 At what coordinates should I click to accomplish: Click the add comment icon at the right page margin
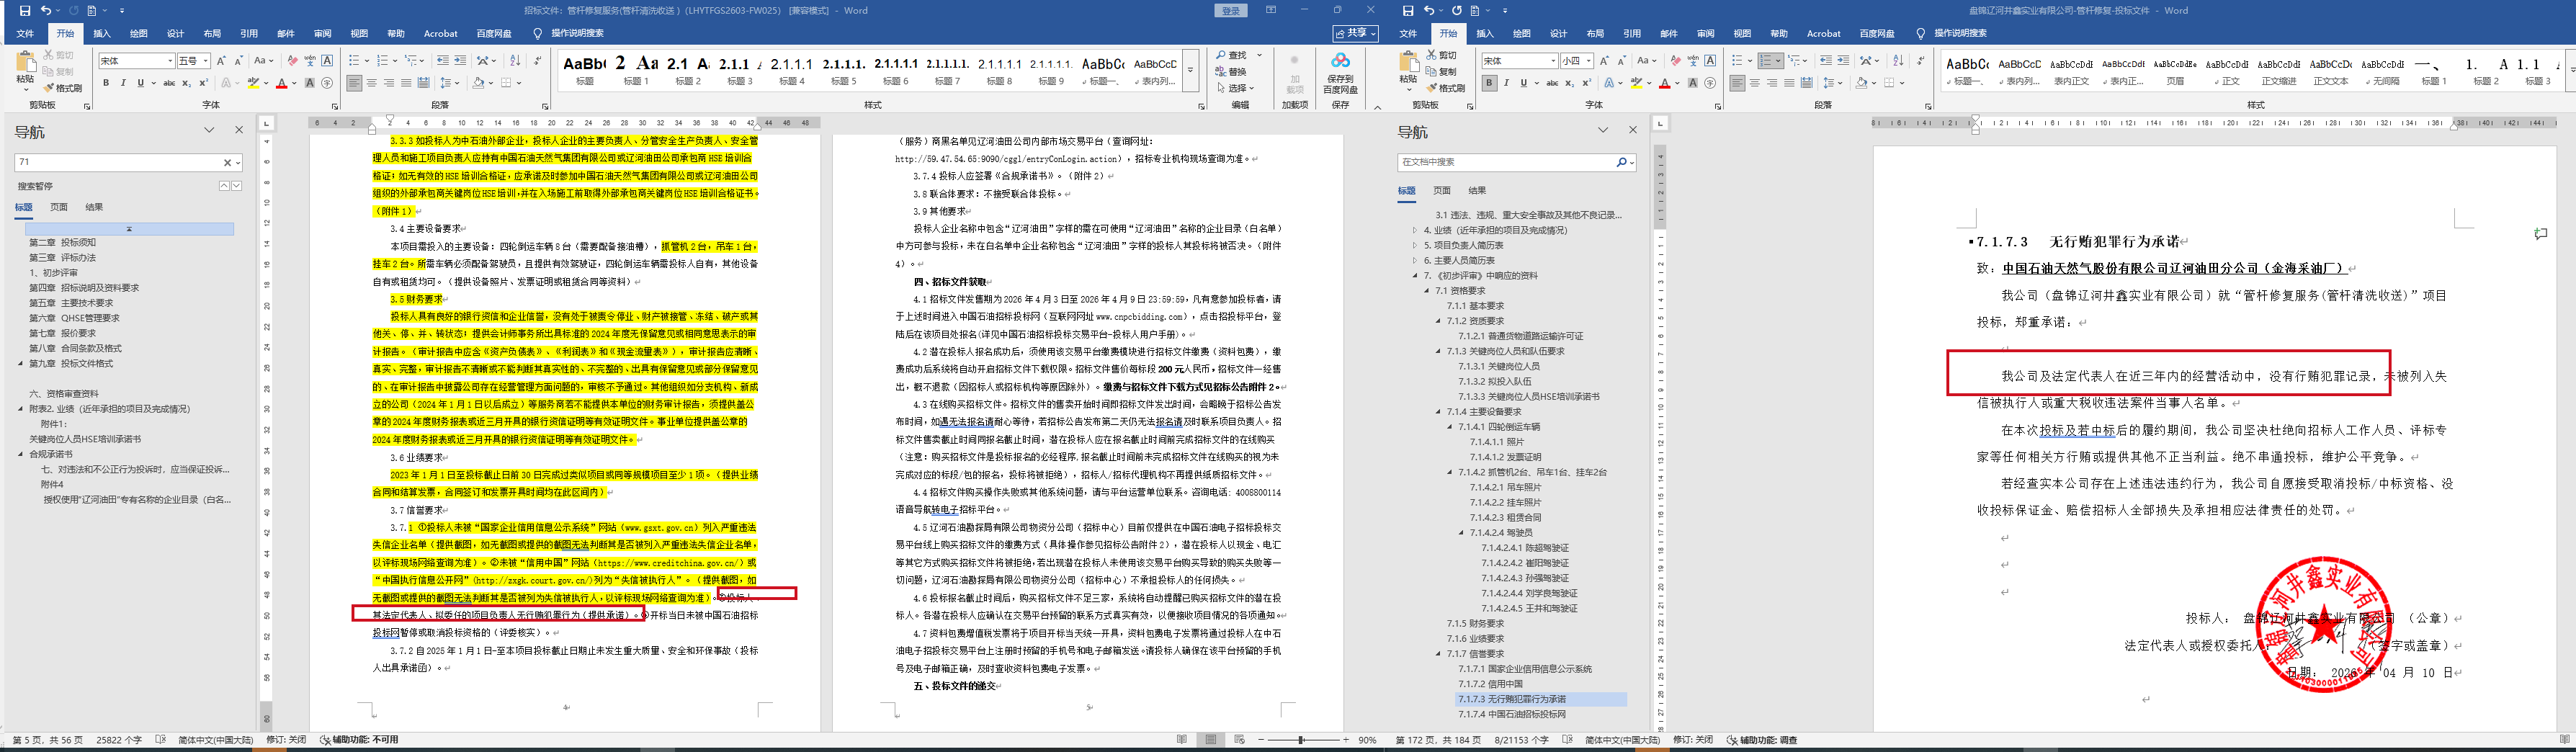pyautogui.click(x=2541, y=234)
